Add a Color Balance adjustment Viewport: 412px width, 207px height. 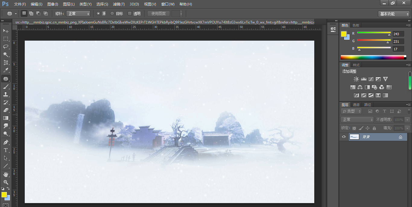(x=360, y=87)
